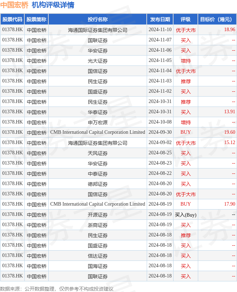Click 中泰证券 in the broker column
The image size is (237, 292).
point(98,174)
